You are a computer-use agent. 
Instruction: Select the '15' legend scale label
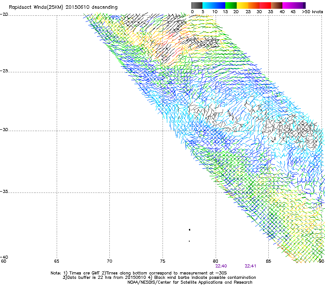[x=225, y=12]
